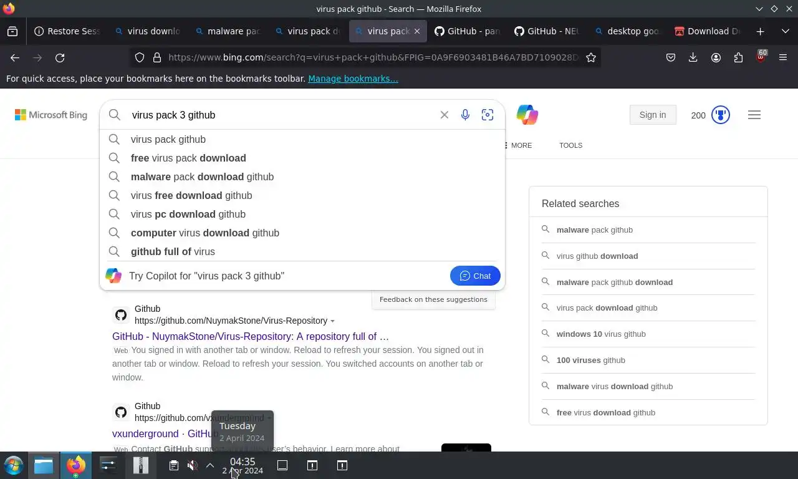Select suggestion 'computer virus download github'
The height and width of the screenshot is (479, 798).
[x=302, y=233]
